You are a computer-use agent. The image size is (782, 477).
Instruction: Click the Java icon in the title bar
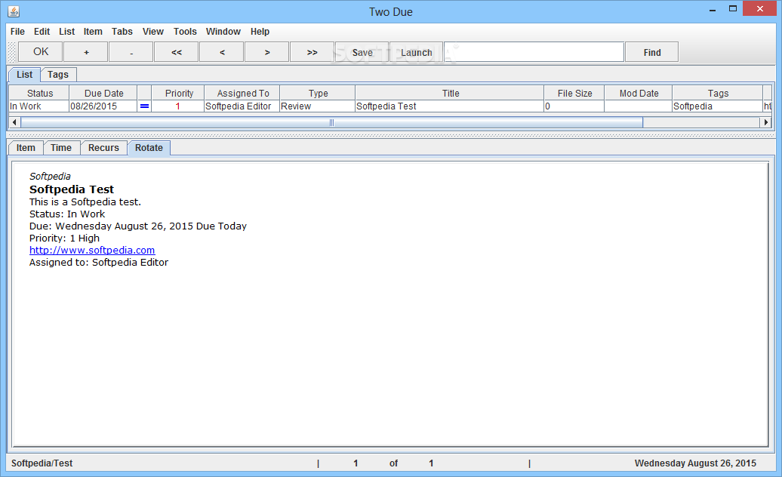tap(14, 11)
